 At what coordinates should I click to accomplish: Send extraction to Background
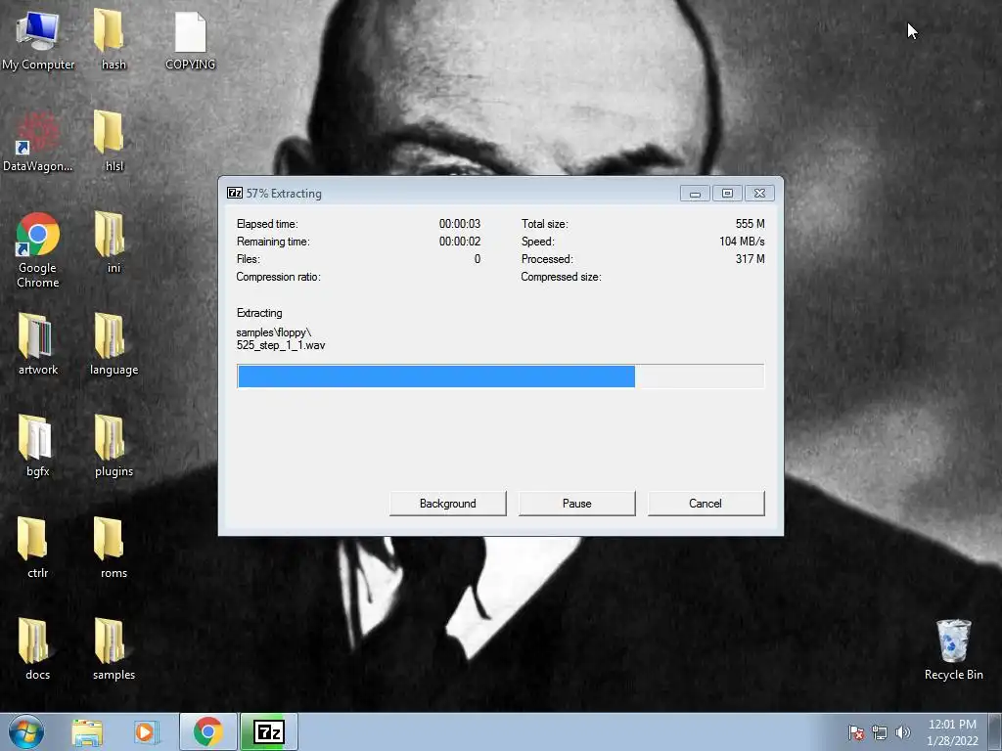click(448, 504)
